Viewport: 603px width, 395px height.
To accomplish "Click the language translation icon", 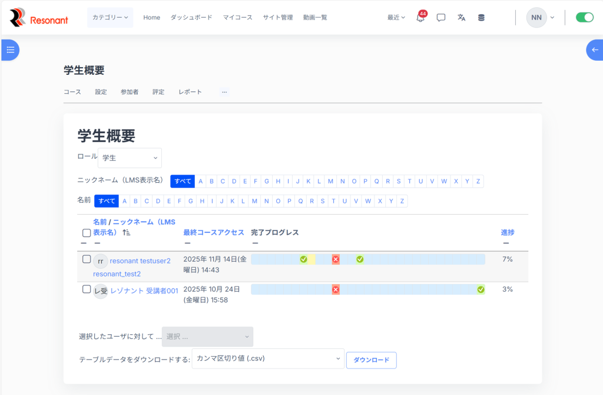I will (x=461, y=18).
